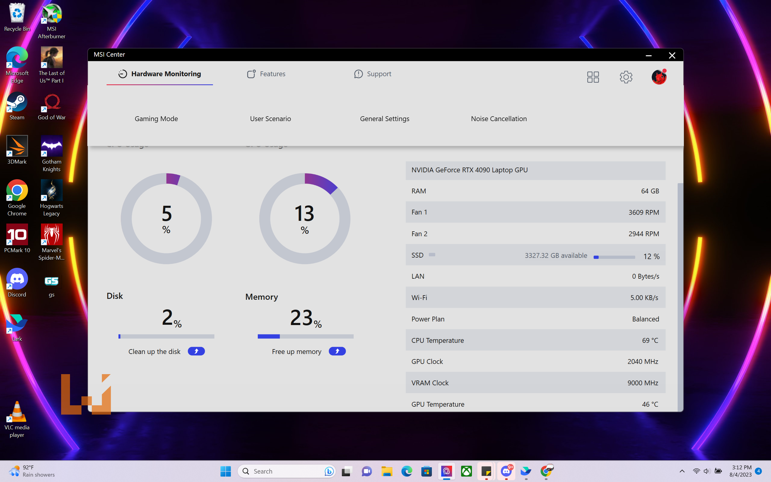Click the 13% usage donut gauge
This screenshot has height=482, width=771.
point(305,218)
